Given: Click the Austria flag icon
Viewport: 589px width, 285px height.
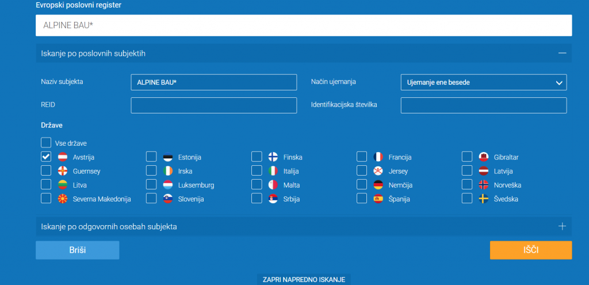Looking at the screenshot, I should pyautogui.click(x=63, y=157).
